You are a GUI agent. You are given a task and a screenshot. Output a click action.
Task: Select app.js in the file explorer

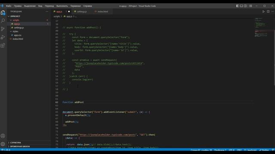point(29,24)
